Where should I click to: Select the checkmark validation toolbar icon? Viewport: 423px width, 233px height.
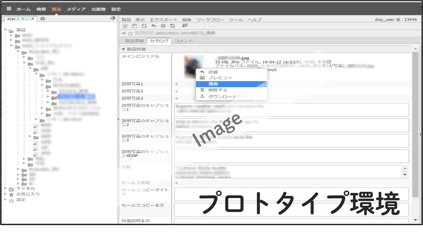(x=125, y=26)
